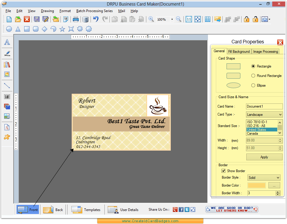Expand the fit-to-window dropdown arrow in toolbar
This screenshot has height=224, width=287.
[269, 19]
